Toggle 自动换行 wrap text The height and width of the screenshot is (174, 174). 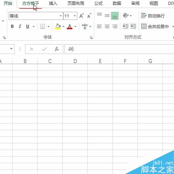pyautogui.click(x=153, y=16)
